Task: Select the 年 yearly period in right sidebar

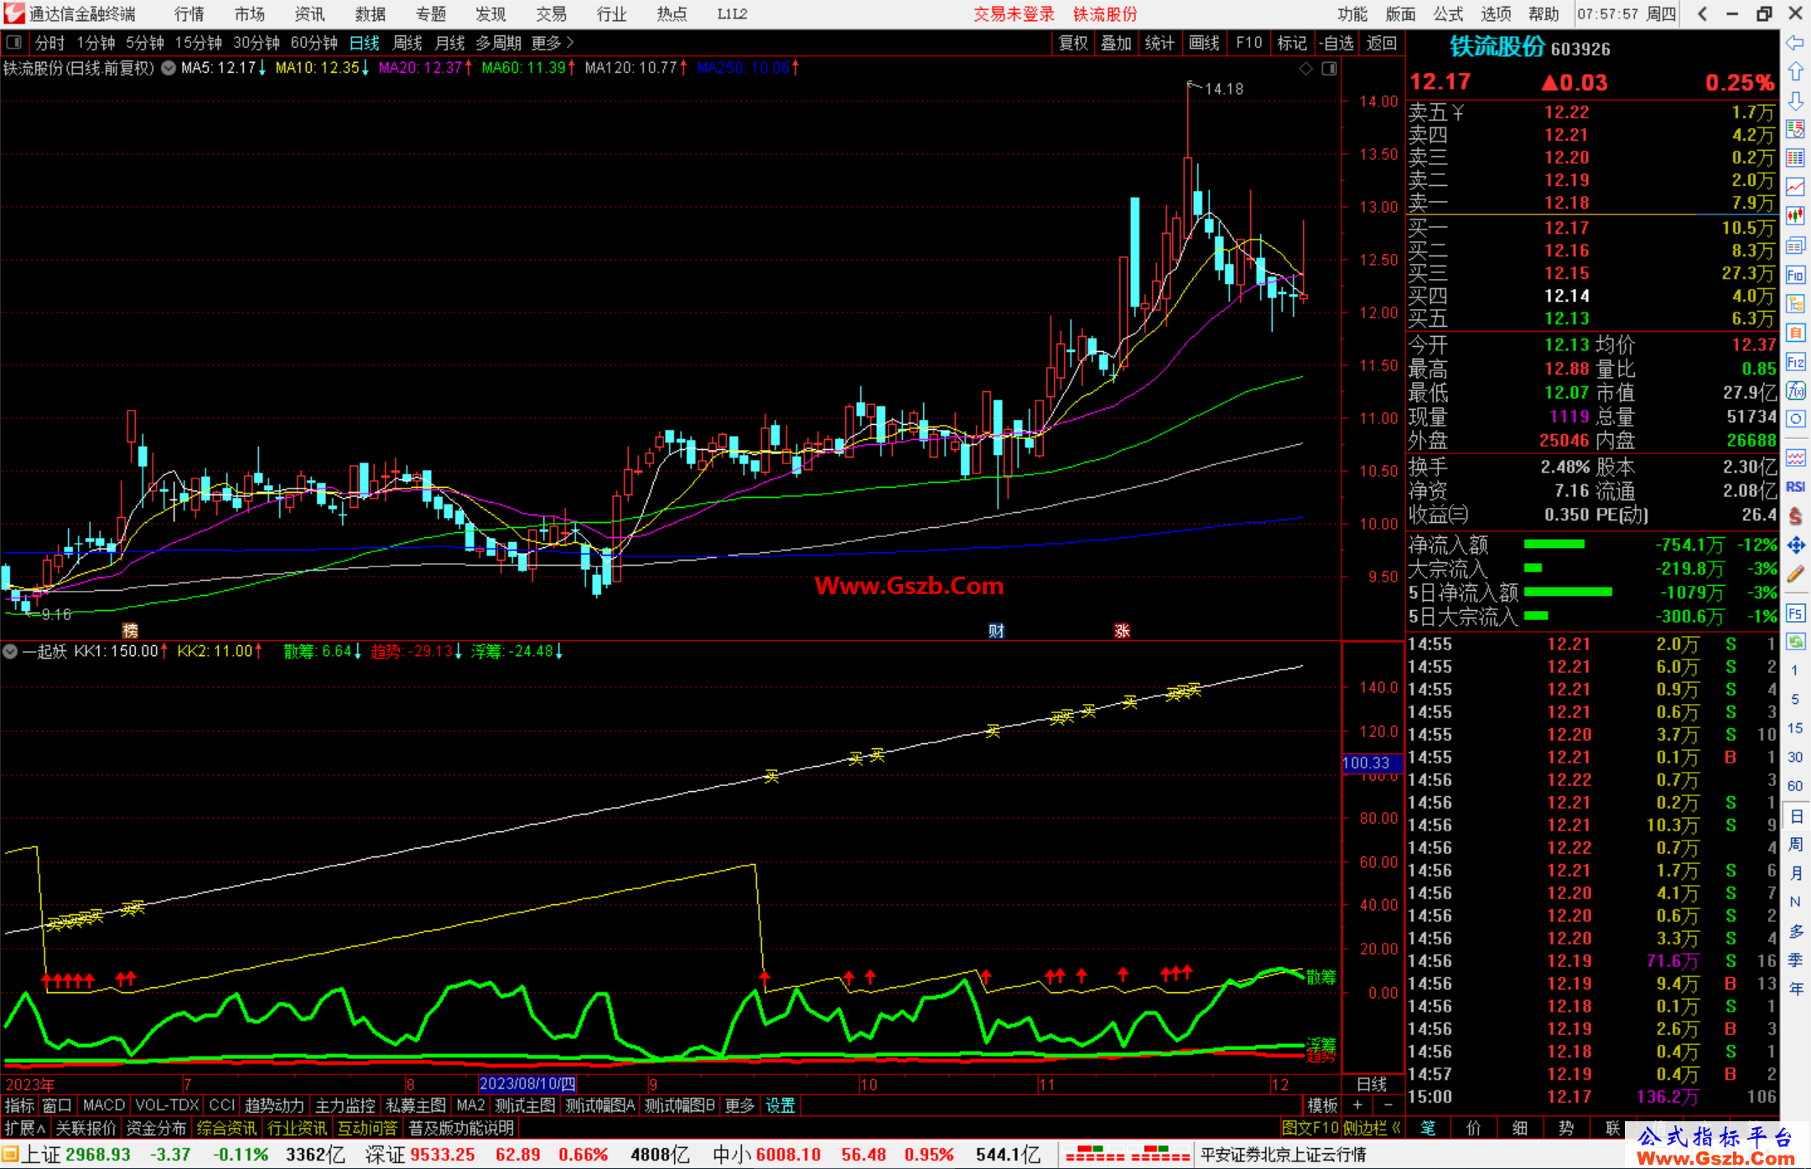Action: pos(1795,989)
